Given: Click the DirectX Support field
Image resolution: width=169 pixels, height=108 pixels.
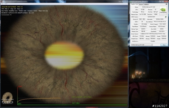Looking at the screenshot, I should coord(163,24).
